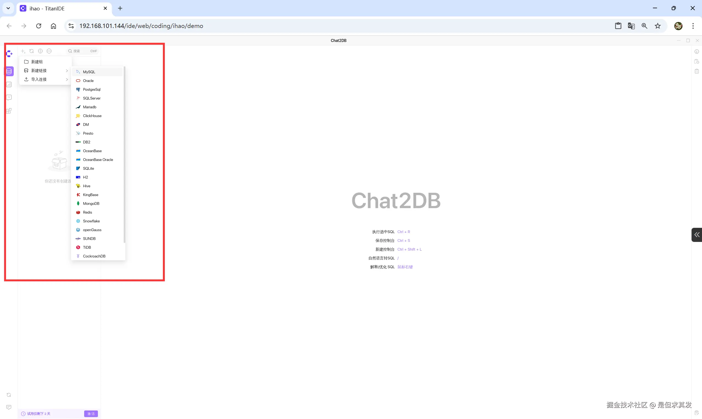The height and width of the screenshot is (419, 702).
Task: Open the workspace blocks sidebar icon
Action: pyautogui.click(x=9, y=111)
